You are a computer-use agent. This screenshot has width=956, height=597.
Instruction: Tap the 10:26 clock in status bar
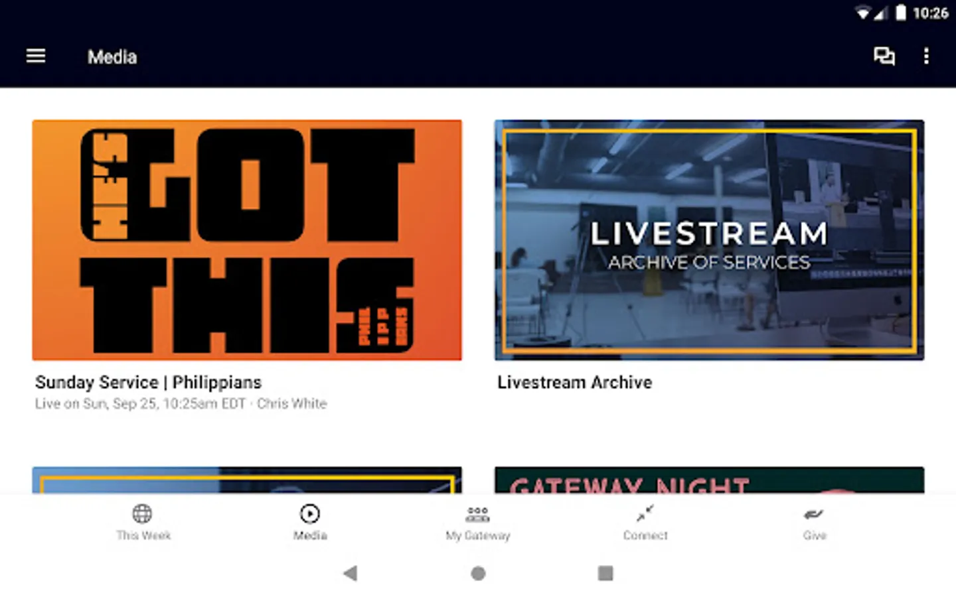click(x=930, y=13)
